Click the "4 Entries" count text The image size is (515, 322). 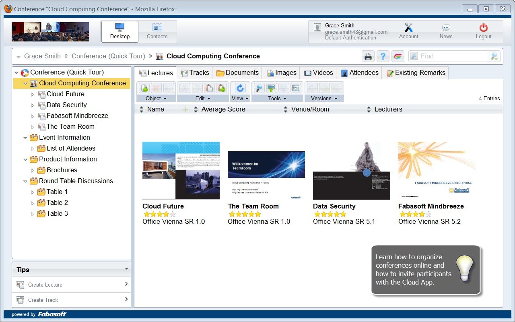click(489, 99)
